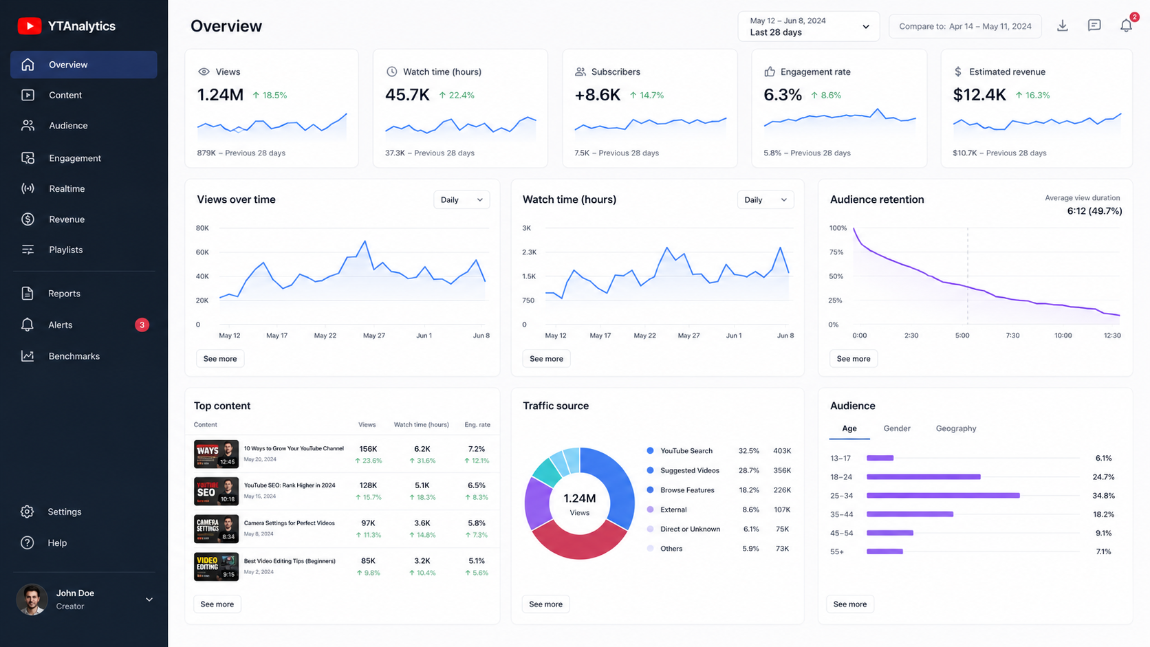Click the download icon in the header
Image resolution: width=1150 pixels, height=647 pixels.
(1063, 26)
